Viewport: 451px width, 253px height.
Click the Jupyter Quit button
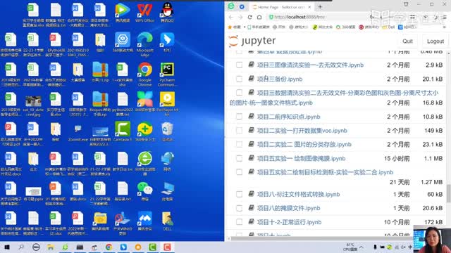(x=407, y=41)
